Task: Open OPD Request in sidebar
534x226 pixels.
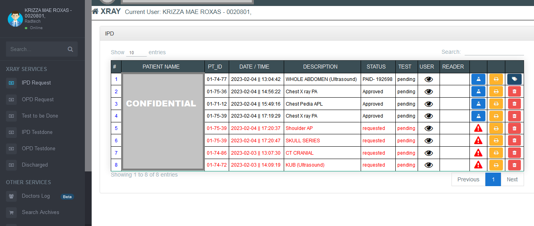Action: pyautogui.click(x=38, y=99)
